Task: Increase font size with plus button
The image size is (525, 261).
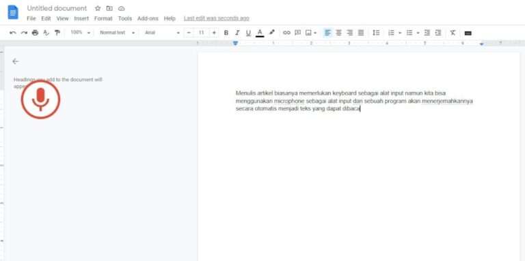Action: coord(214,33)
